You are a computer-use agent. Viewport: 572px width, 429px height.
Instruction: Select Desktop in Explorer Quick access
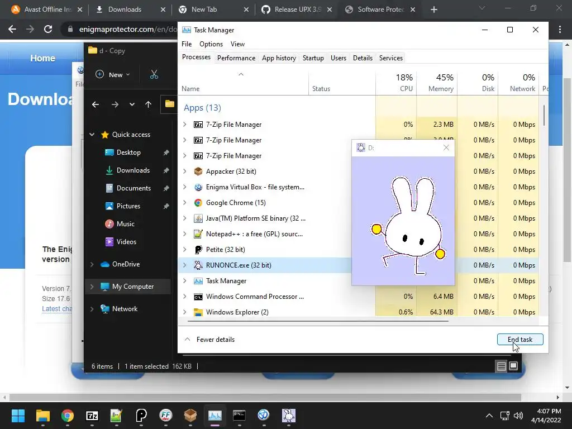(x=128, y=152)
